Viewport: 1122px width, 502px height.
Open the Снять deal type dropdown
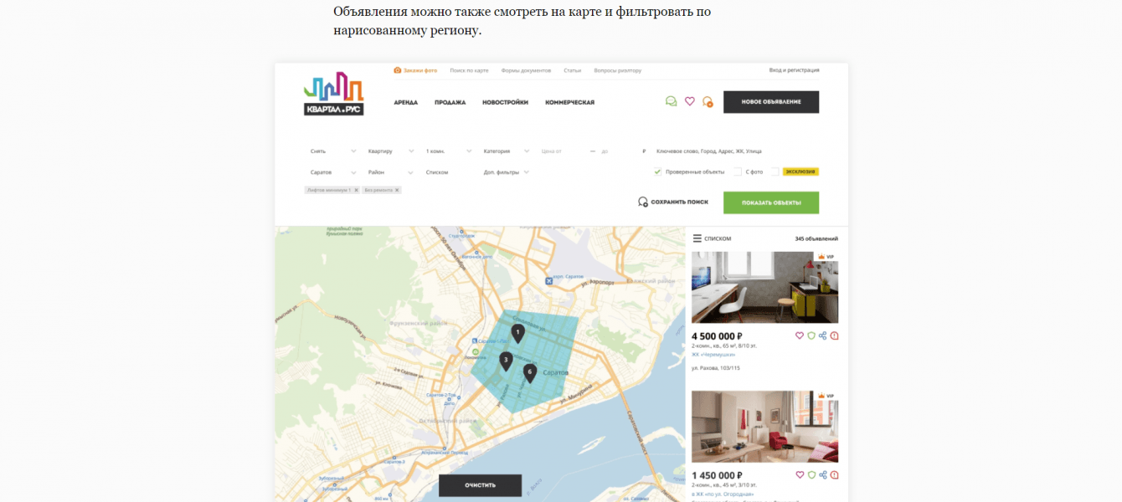click(333, 151)
